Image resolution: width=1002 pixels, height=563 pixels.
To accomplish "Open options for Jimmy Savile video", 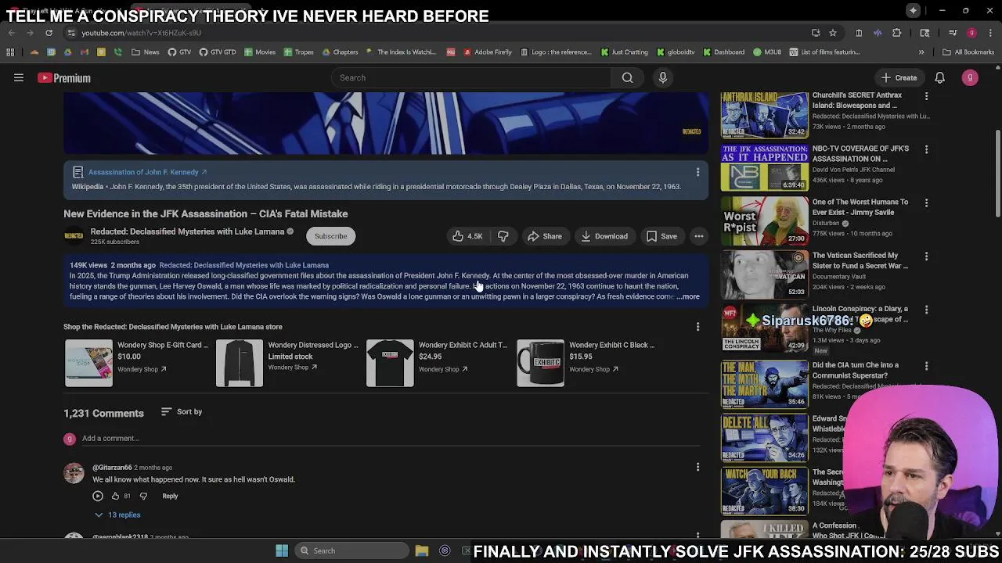I will coord(926,203).
